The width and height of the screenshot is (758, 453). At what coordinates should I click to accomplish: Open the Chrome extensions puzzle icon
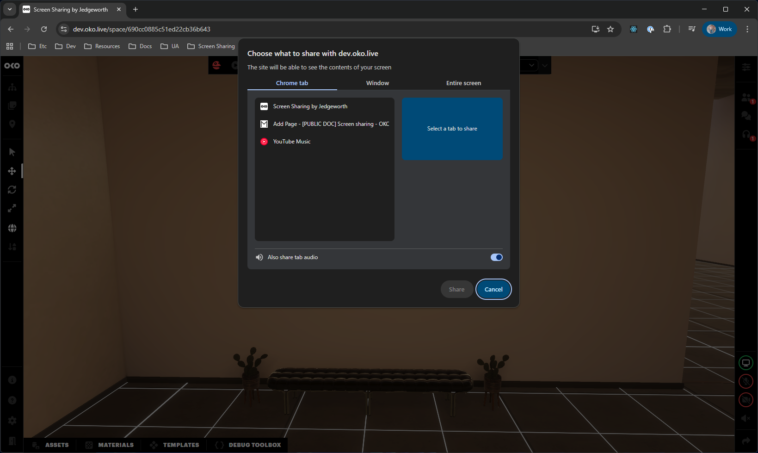click(667, 29)
